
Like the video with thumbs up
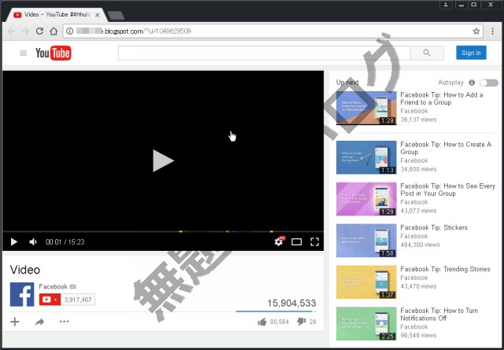coord(262,322)
